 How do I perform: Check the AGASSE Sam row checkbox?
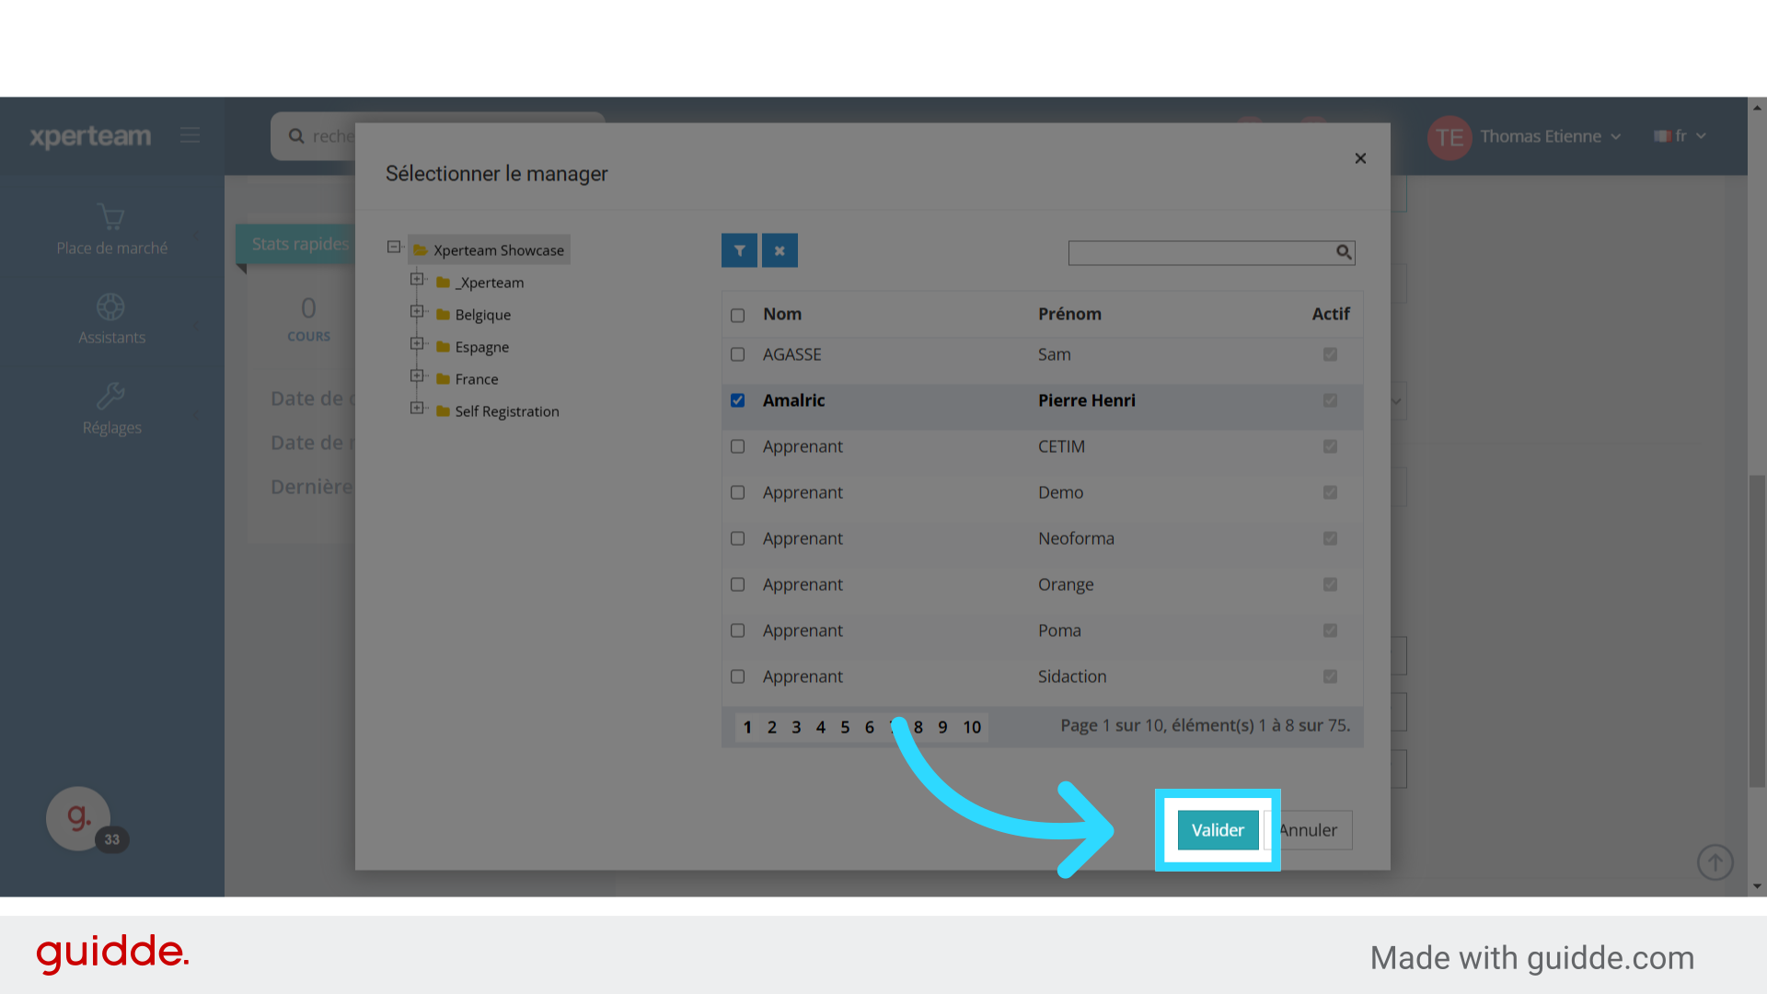point(737,354)
